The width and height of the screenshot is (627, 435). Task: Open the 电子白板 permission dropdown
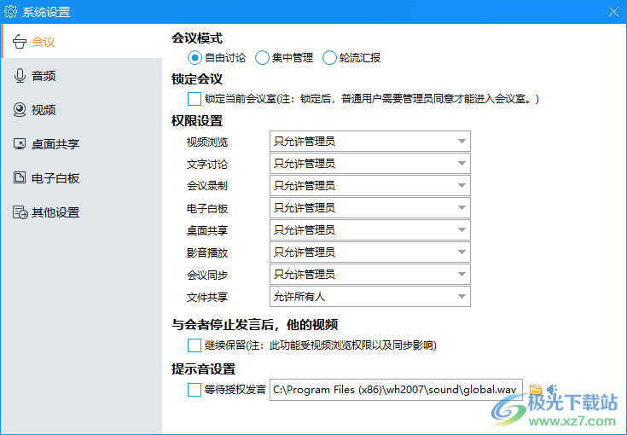[370, 208]
